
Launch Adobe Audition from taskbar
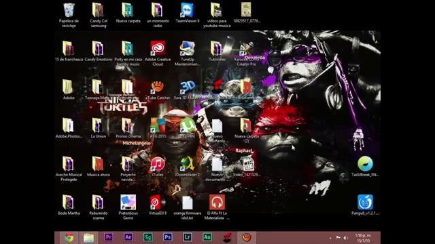point(207,237)
